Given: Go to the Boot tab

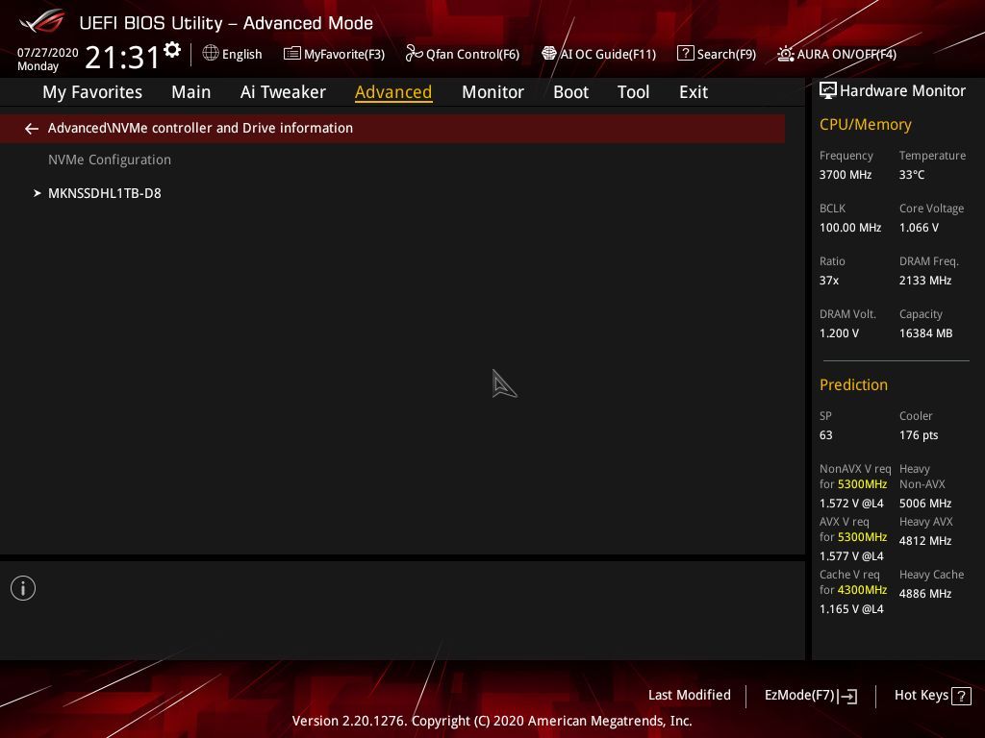Looking at the screenshot, I should (570, 92).
